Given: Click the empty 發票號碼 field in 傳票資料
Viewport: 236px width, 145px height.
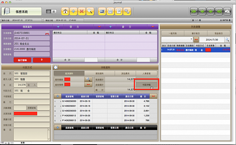Looking at the screenshot, I should (x=32, y=54).
